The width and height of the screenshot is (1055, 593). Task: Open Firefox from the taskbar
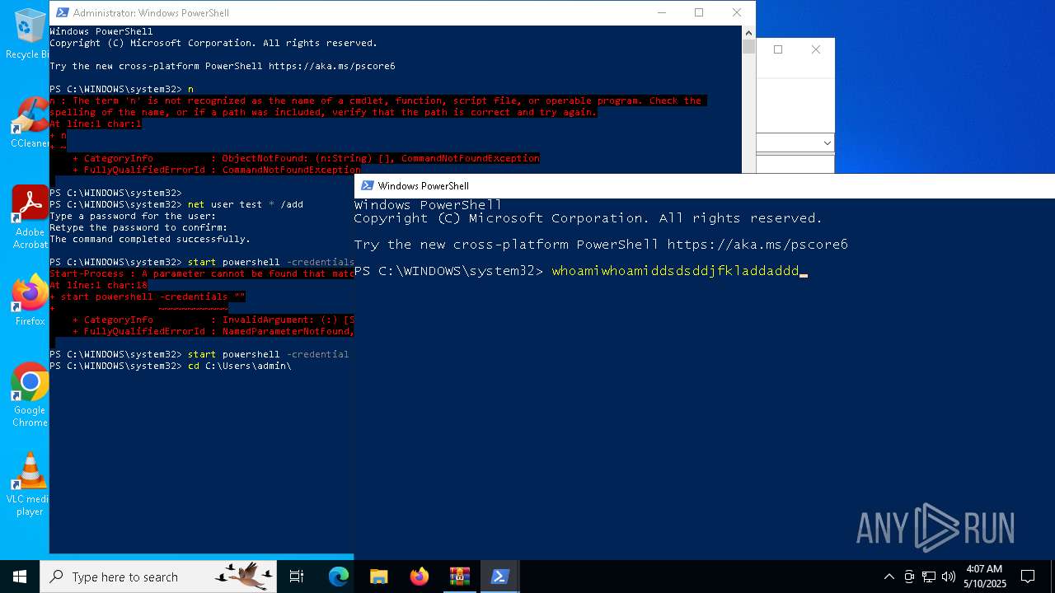(x=420, y=577)
